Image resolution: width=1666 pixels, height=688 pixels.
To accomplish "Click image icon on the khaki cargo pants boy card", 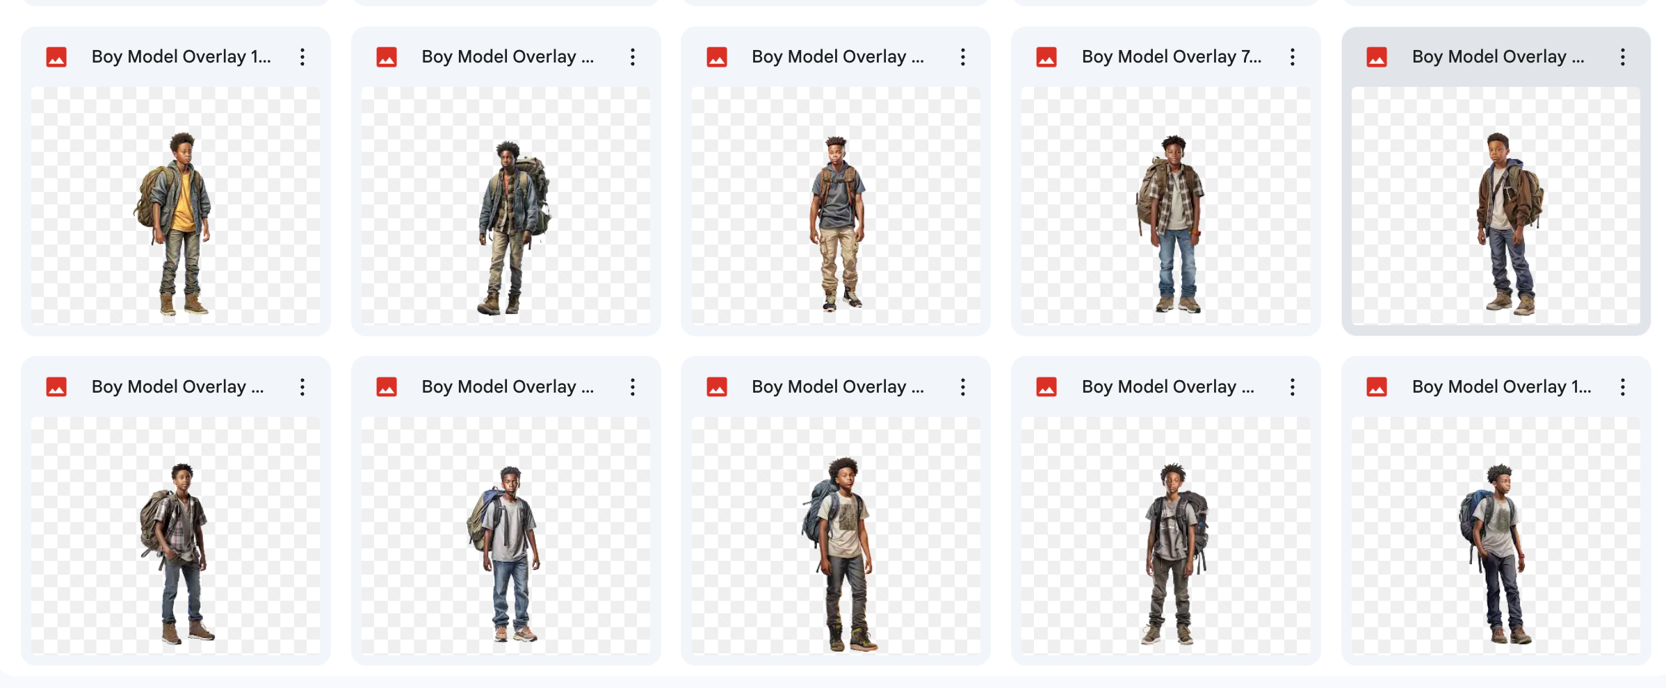I will (x=716, y=57).
